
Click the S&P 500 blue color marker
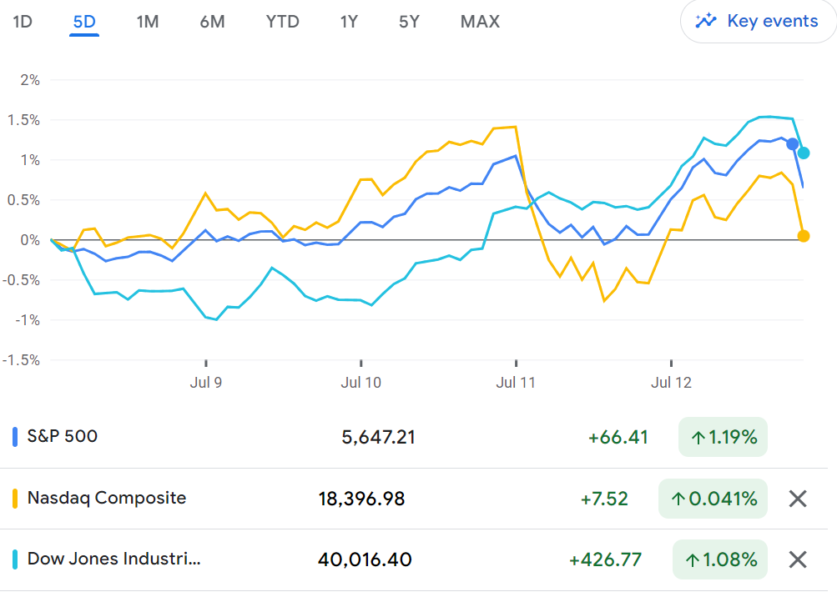(x=15, y=437)
